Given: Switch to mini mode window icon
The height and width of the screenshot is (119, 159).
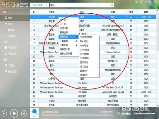Looking at the screenshot, I should point(136,2).
